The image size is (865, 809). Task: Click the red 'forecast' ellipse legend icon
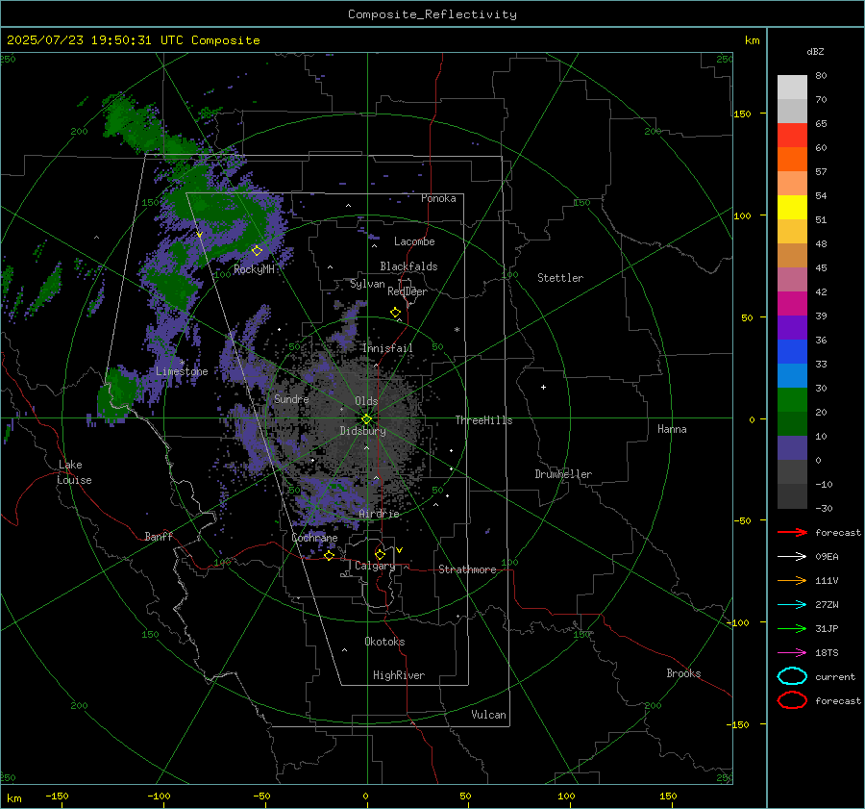[x=792, y=700]
